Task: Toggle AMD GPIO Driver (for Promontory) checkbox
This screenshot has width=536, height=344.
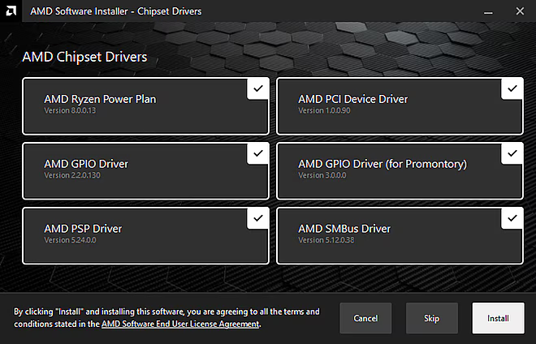Action: (x=512, y=153)
